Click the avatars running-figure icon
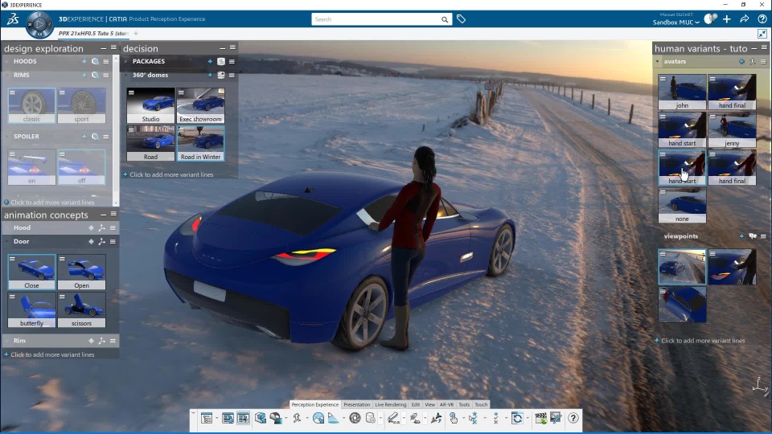The image size is (772, 434). (x=753, y=62)
